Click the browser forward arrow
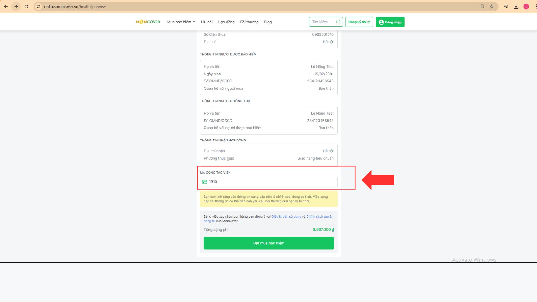Image resolution: width=537 pixels, height=302 pixels. [x=16, y=6]
